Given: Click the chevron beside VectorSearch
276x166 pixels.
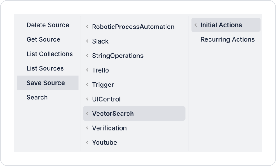Looking at the screenshot, I should (88, 114).
